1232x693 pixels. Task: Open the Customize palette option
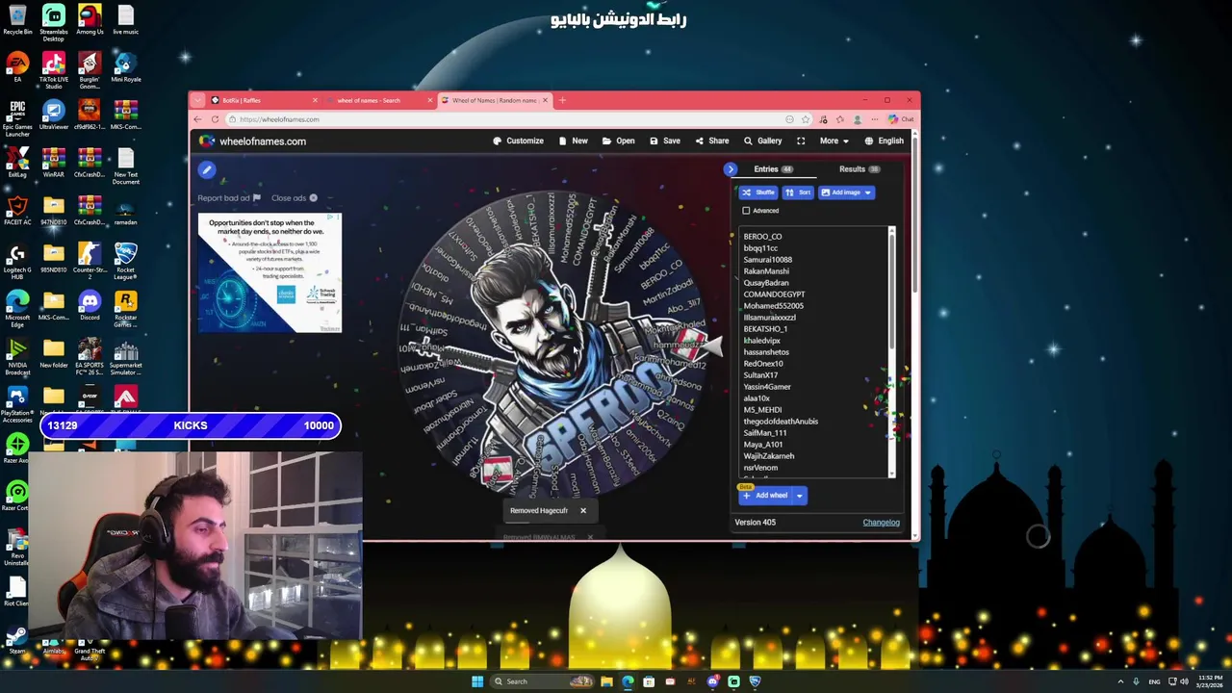518,141
